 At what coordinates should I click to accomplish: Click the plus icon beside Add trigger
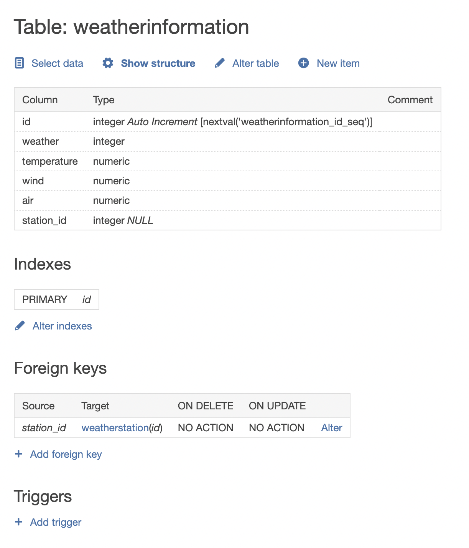click(x=18, y=522)
